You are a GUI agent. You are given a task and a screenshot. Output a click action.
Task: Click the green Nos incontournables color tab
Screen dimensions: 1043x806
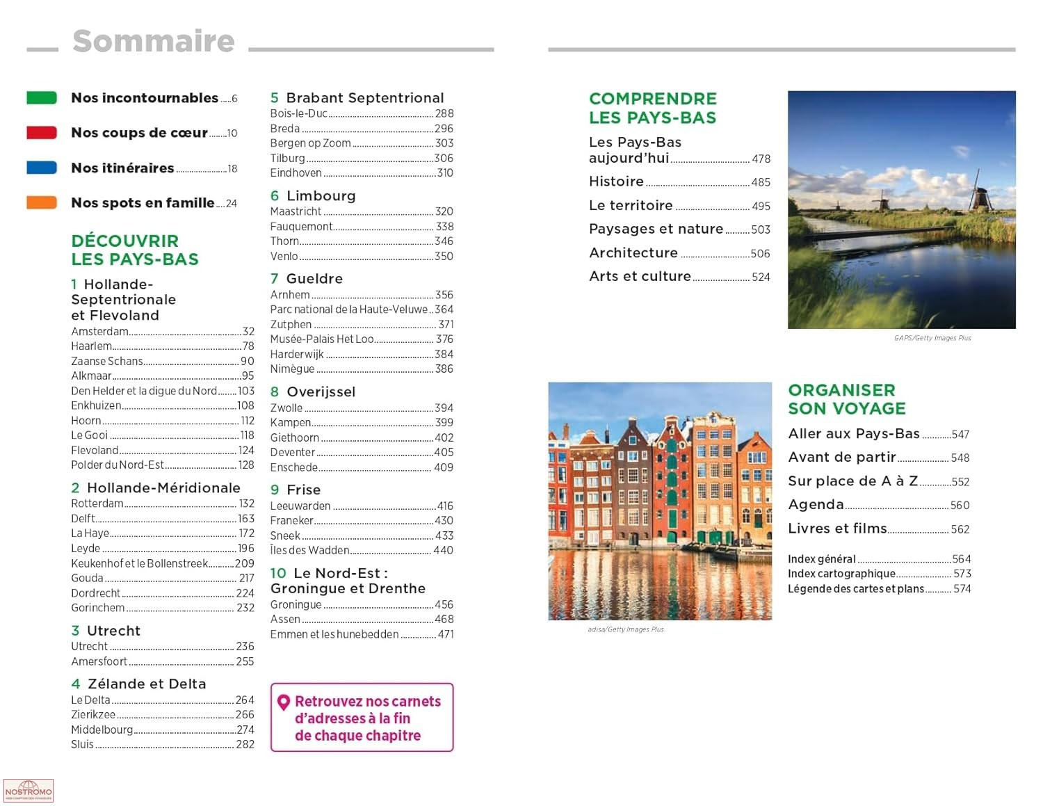click(x=42, y=98)
